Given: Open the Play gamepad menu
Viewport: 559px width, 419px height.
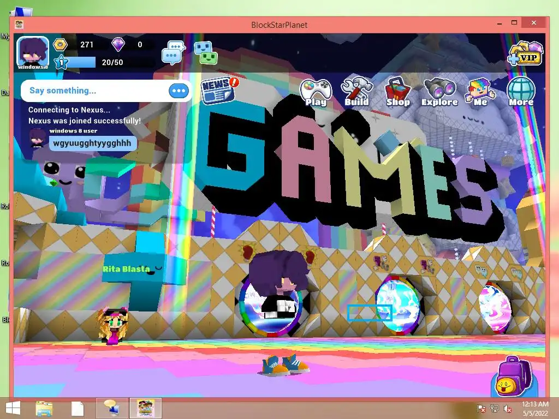Looking at the screenshot, I should click(x=316, y=93).
